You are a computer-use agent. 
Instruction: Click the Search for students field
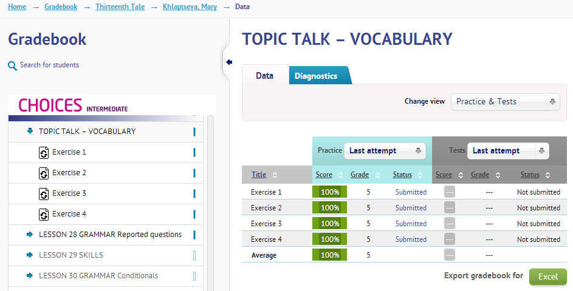point(49,65)
